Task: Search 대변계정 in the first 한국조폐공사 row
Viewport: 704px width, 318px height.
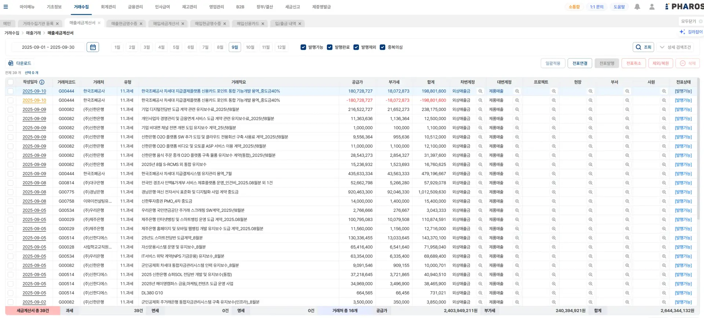Action: (x=517, y=91)
